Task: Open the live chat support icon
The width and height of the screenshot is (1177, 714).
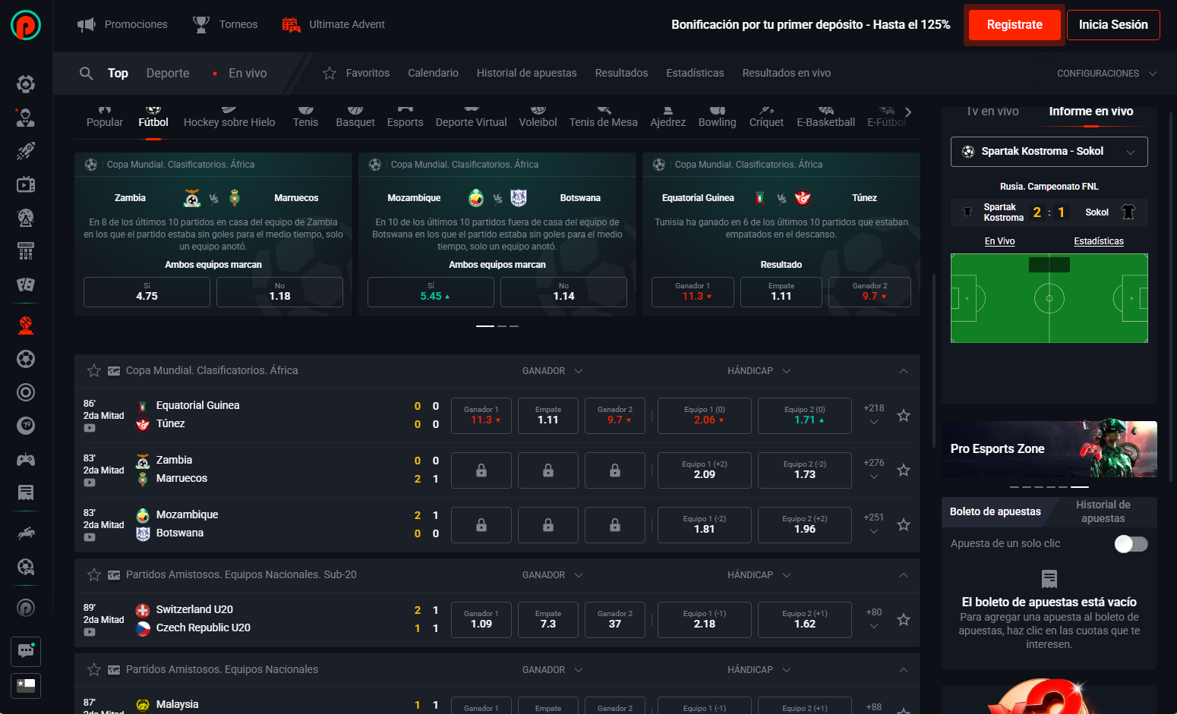Action: click(26, 651)
